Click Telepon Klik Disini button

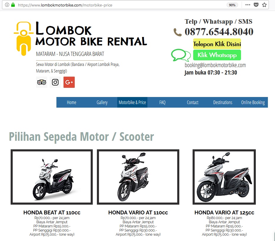point(217,44)
